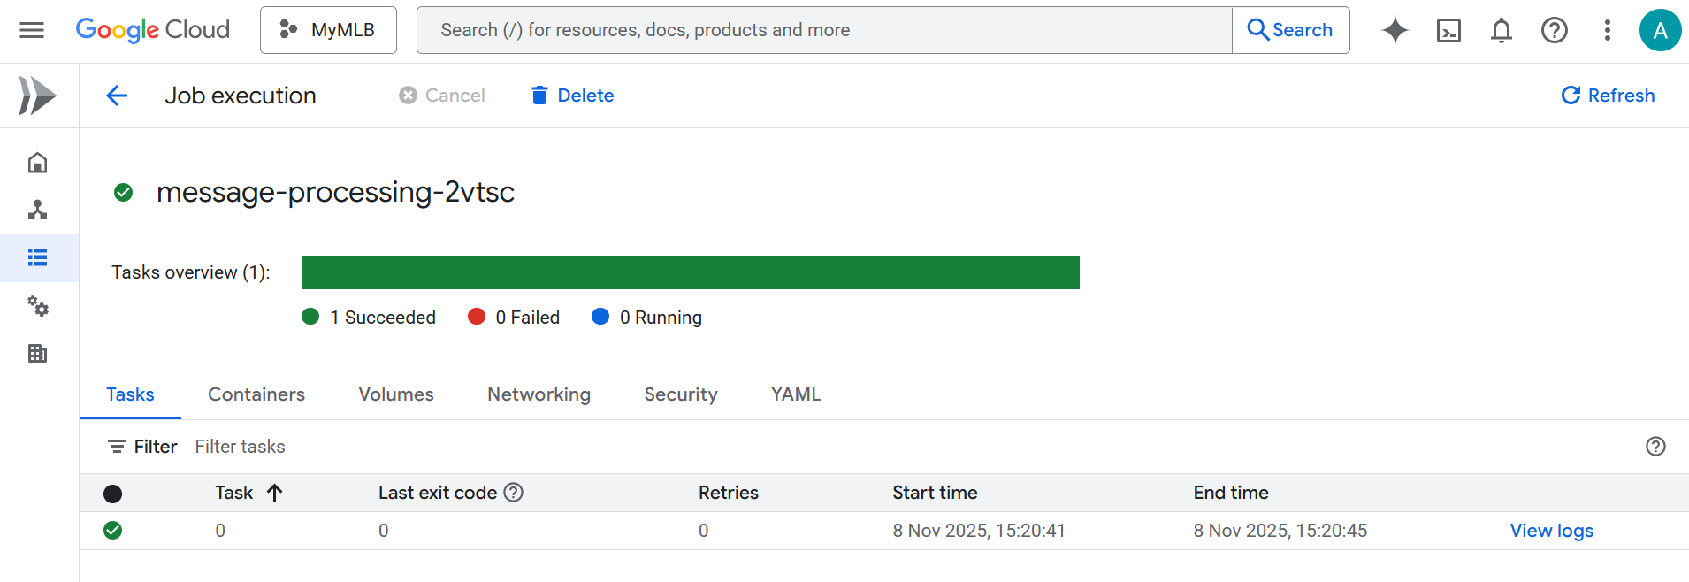Open the main navigation hamburger menu

(x=32, y=30)
